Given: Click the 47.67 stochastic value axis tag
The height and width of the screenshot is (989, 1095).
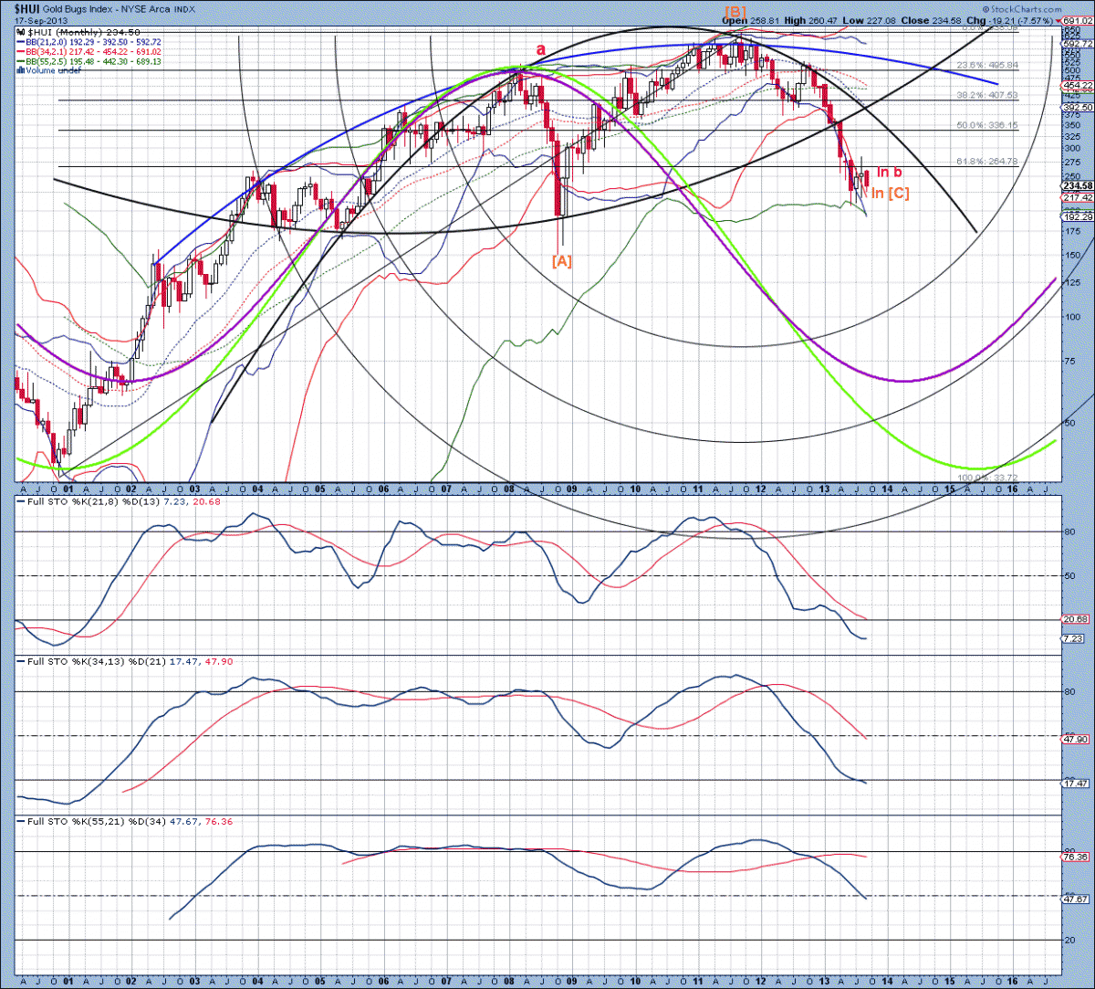Looking at the screenshot, I should (x=1078, y=899).
